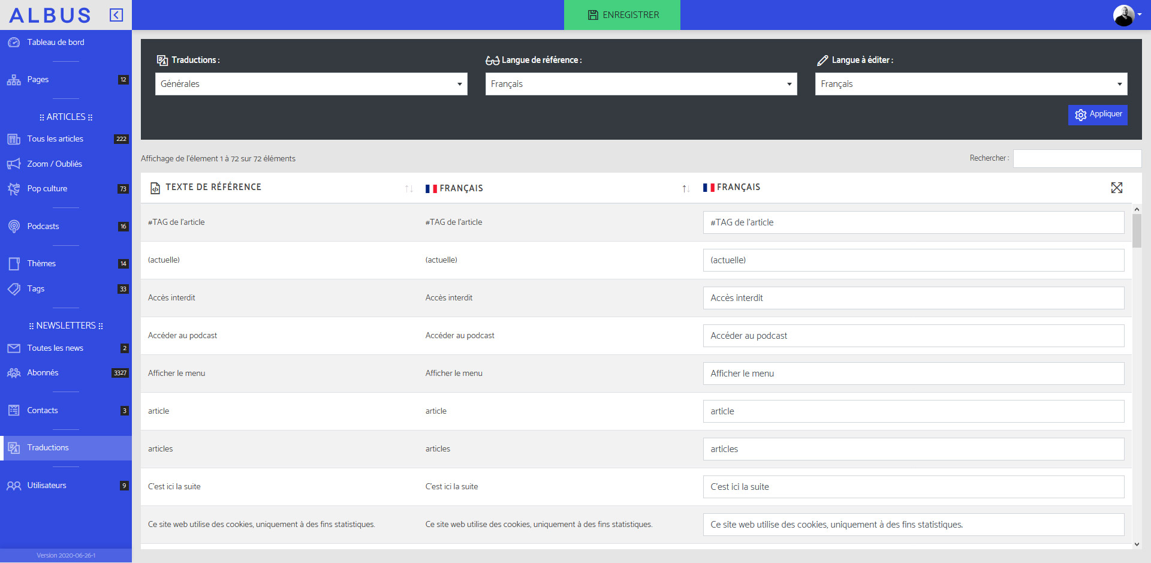The width and height of the screenshot is (1151, 563).
Task: Open Utilisateurs menu item
Action: tap(66, 486)
